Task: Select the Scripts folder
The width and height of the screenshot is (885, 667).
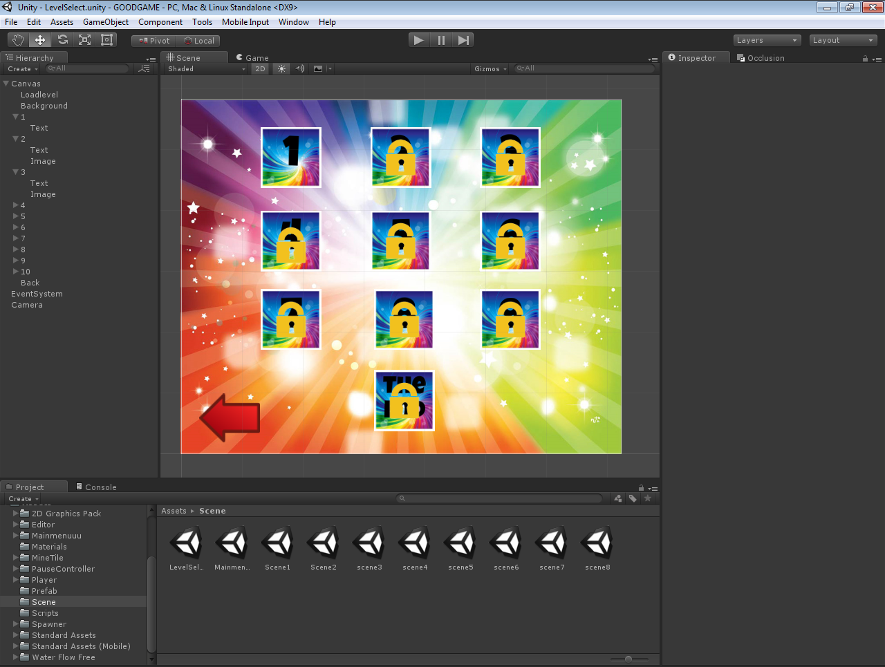Action: click(x=45, y=613)
